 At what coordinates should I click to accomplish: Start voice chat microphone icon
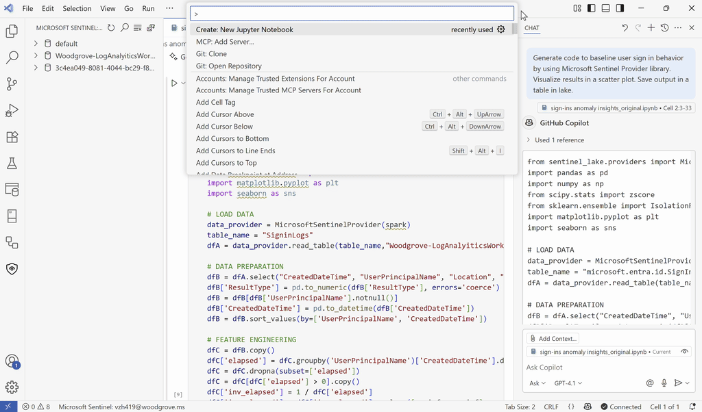[664, 383]
